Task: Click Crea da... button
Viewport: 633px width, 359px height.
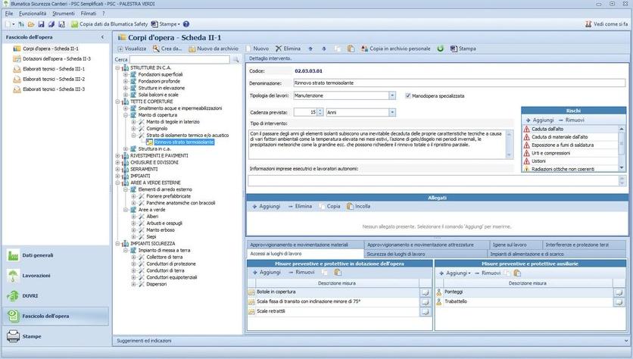Action: point(167,48)
